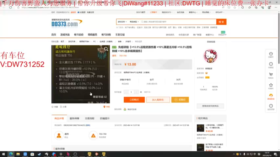Decrease purchase quantity with minus button
The height and width of the screenshot is (157, 280).
(126, 92)
